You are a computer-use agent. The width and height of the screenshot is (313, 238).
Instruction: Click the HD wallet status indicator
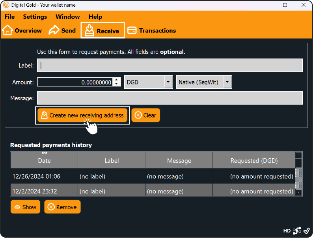287,231
